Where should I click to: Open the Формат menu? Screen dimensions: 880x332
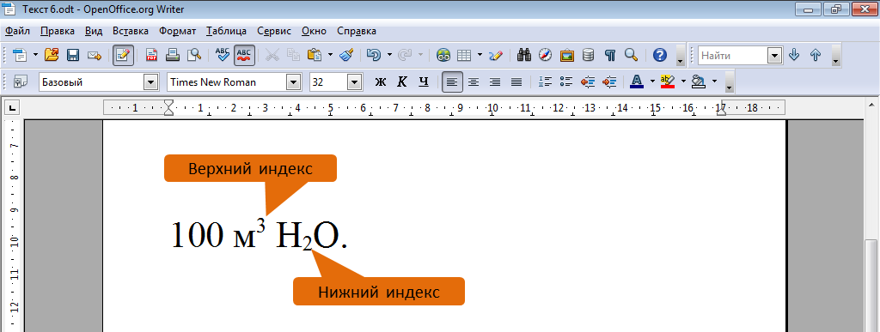[x=177, y=31]
